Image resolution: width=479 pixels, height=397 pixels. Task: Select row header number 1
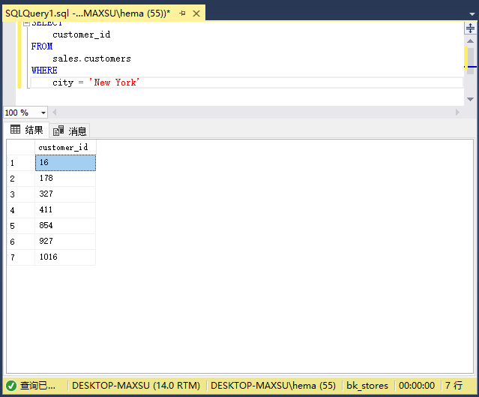click(x=21, y=163)
